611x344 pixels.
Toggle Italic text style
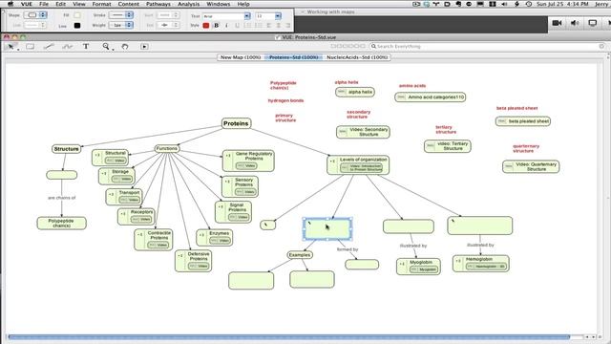point(226,26)
